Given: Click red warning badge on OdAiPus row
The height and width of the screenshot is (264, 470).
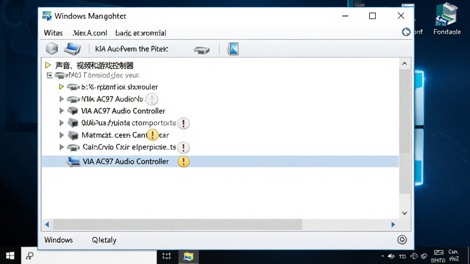Looking at the screenshot, I should [x=183, y=123].
